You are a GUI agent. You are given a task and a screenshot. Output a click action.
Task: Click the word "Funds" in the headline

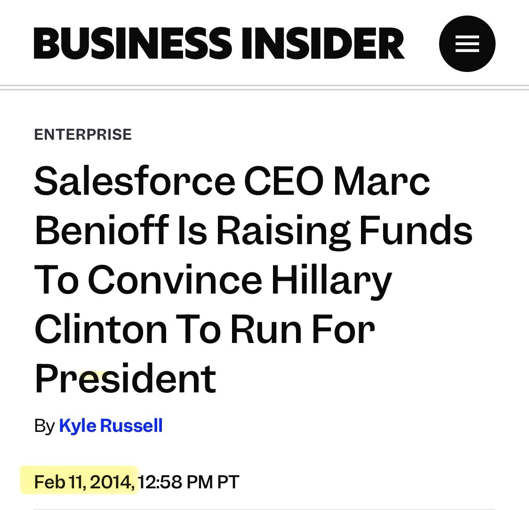(416, 231)
